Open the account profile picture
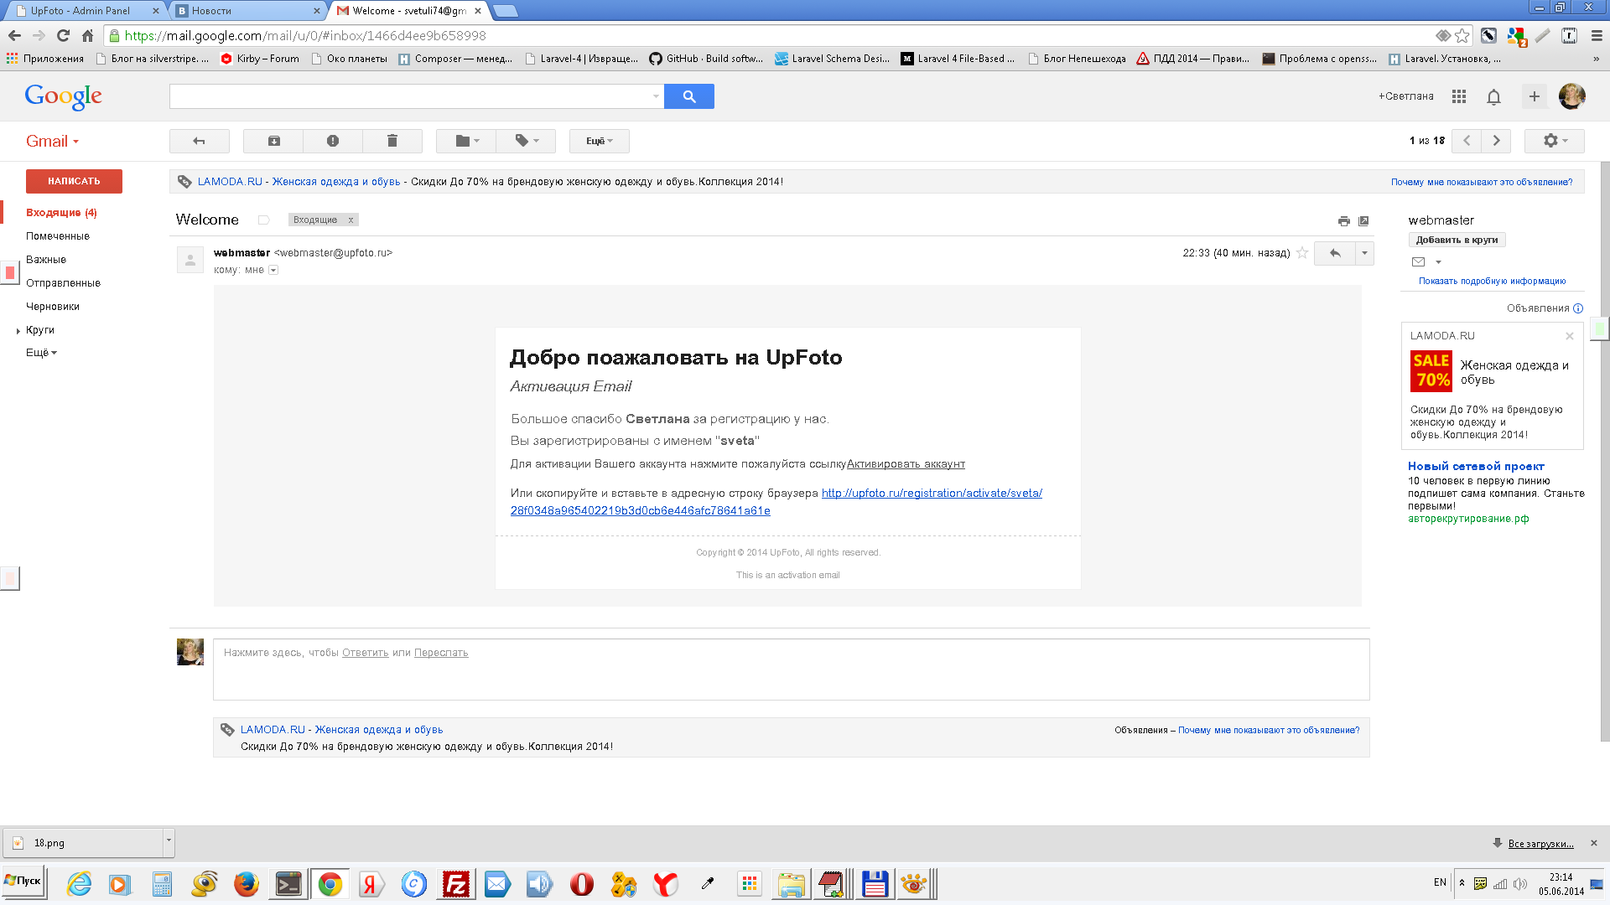The width and height of the screenshot is (1610, 905). click(1571, 96)
